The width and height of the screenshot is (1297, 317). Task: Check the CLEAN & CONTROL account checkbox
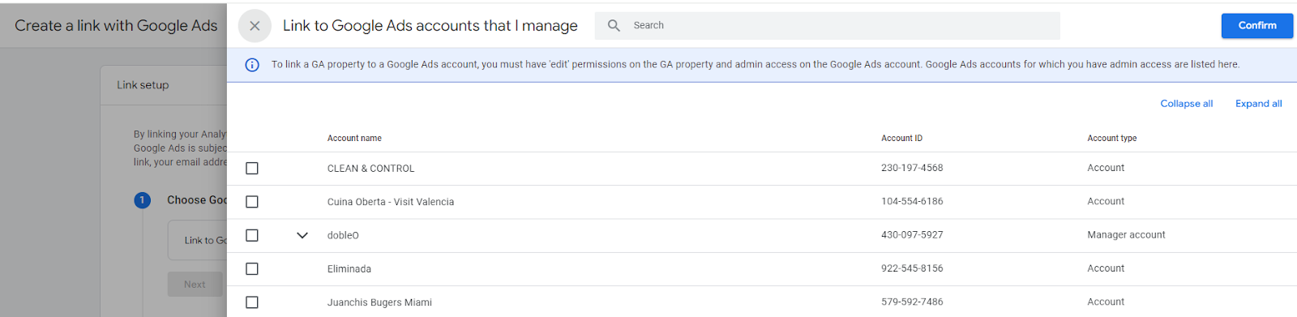point(252,169)
